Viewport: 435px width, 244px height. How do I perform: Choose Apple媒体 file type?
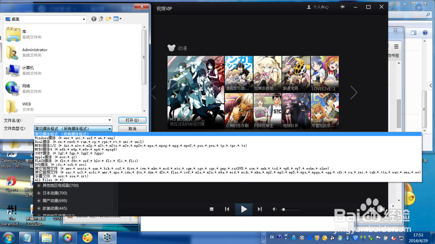tap(228, 157)
